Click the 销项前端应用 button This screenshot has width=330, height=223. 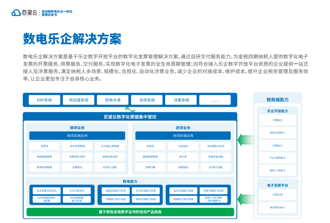pyautogui.click(x=77, y=136)
